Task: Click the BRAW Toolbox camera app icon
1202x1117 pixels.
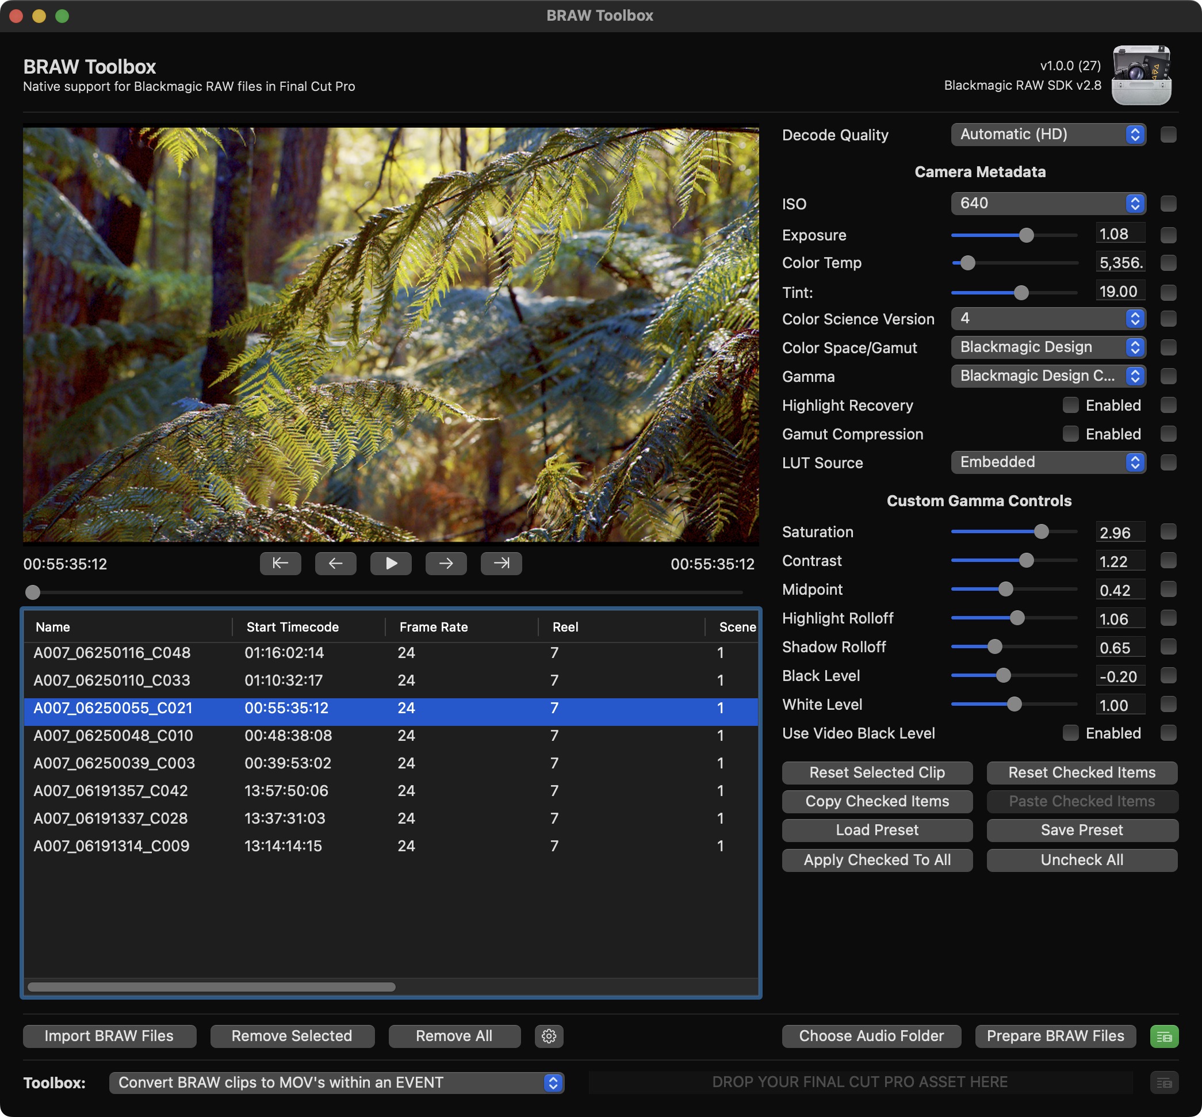Action: coord(1142,75)
